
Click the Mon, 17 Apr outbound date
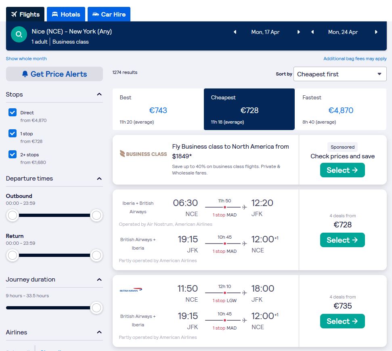[x=265, y=32]
